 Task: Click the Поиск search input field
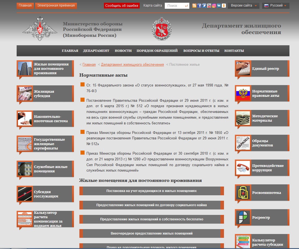pos(174,6)
